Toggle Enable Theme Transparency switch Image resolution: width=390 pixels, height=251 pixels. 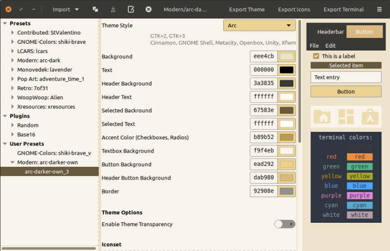click(x=285, y=224)
